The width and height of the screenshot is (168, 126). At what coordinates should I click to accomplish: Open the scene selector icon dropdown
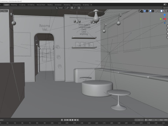pyautogui.click(x=165, y=5)
